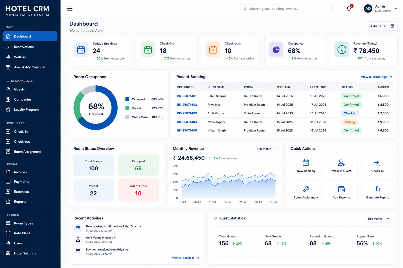Click the Walk-in Guest quick action
403x268 pixels.
pos(342,166)
